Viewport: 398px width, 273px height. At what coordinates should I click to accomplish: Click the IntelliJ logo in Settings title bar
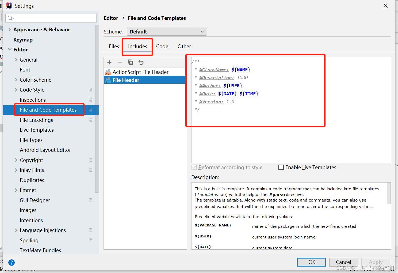click(9, 6)
